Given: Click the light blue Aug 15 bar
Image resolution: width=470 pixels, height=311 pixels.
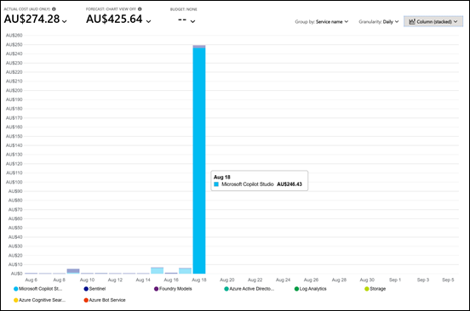Looking at the screenshot, I should pyautogui.click(x=157, y=271).
